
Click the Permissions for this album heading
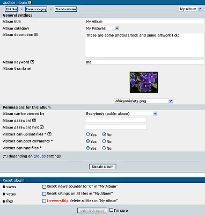coord(27,107)
